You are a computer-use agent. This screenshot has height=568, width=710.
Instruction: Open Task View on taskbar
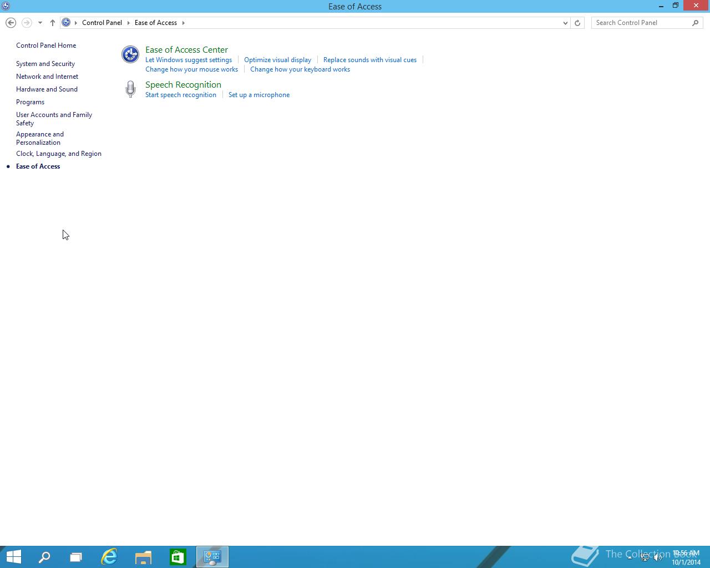(x=76, y=557)
